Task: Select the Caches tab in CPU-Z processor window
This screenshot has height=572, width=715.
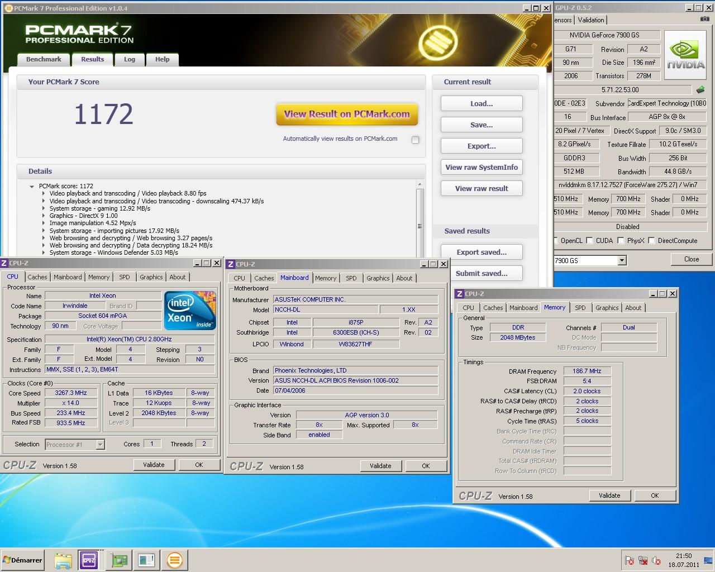Action: pyautogui.click(x=37, y=277)
